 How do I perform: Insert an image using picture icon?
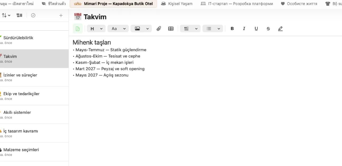point(137,29)
